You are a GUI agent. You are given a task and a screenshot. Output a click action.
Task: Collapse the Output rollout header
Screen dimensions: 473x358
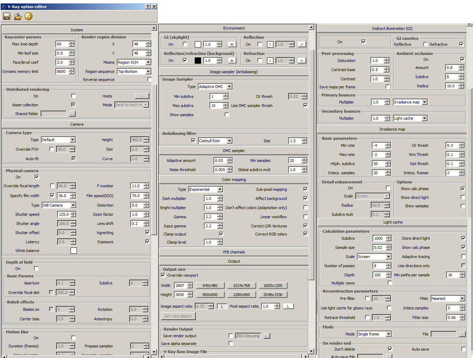[x=234, y=261]
